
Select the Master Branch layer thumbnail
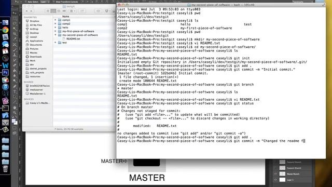point(282,174)
